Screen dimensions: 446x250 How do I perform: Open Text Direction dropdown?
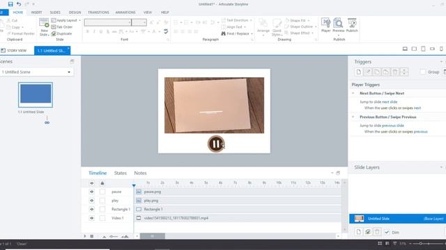point(237,20)
